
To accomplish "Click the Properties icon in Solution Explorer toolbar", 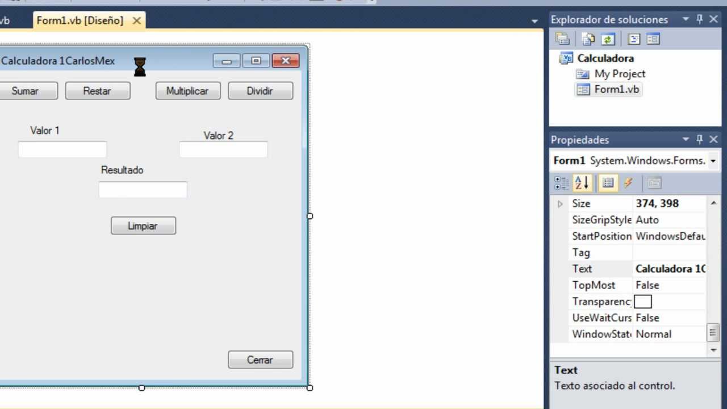I will tap(562, 39).
